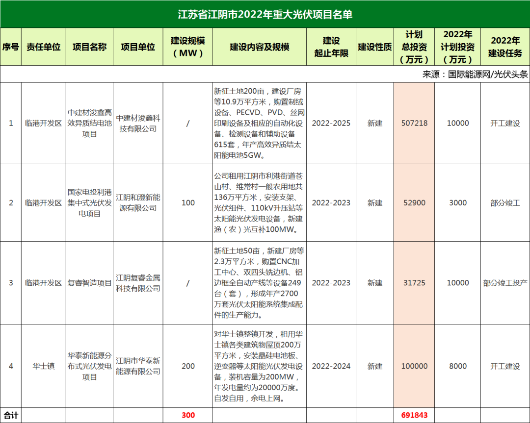This screenshot has width=530, height=423.
Task: Click sequence number 4
Action: 11,366
